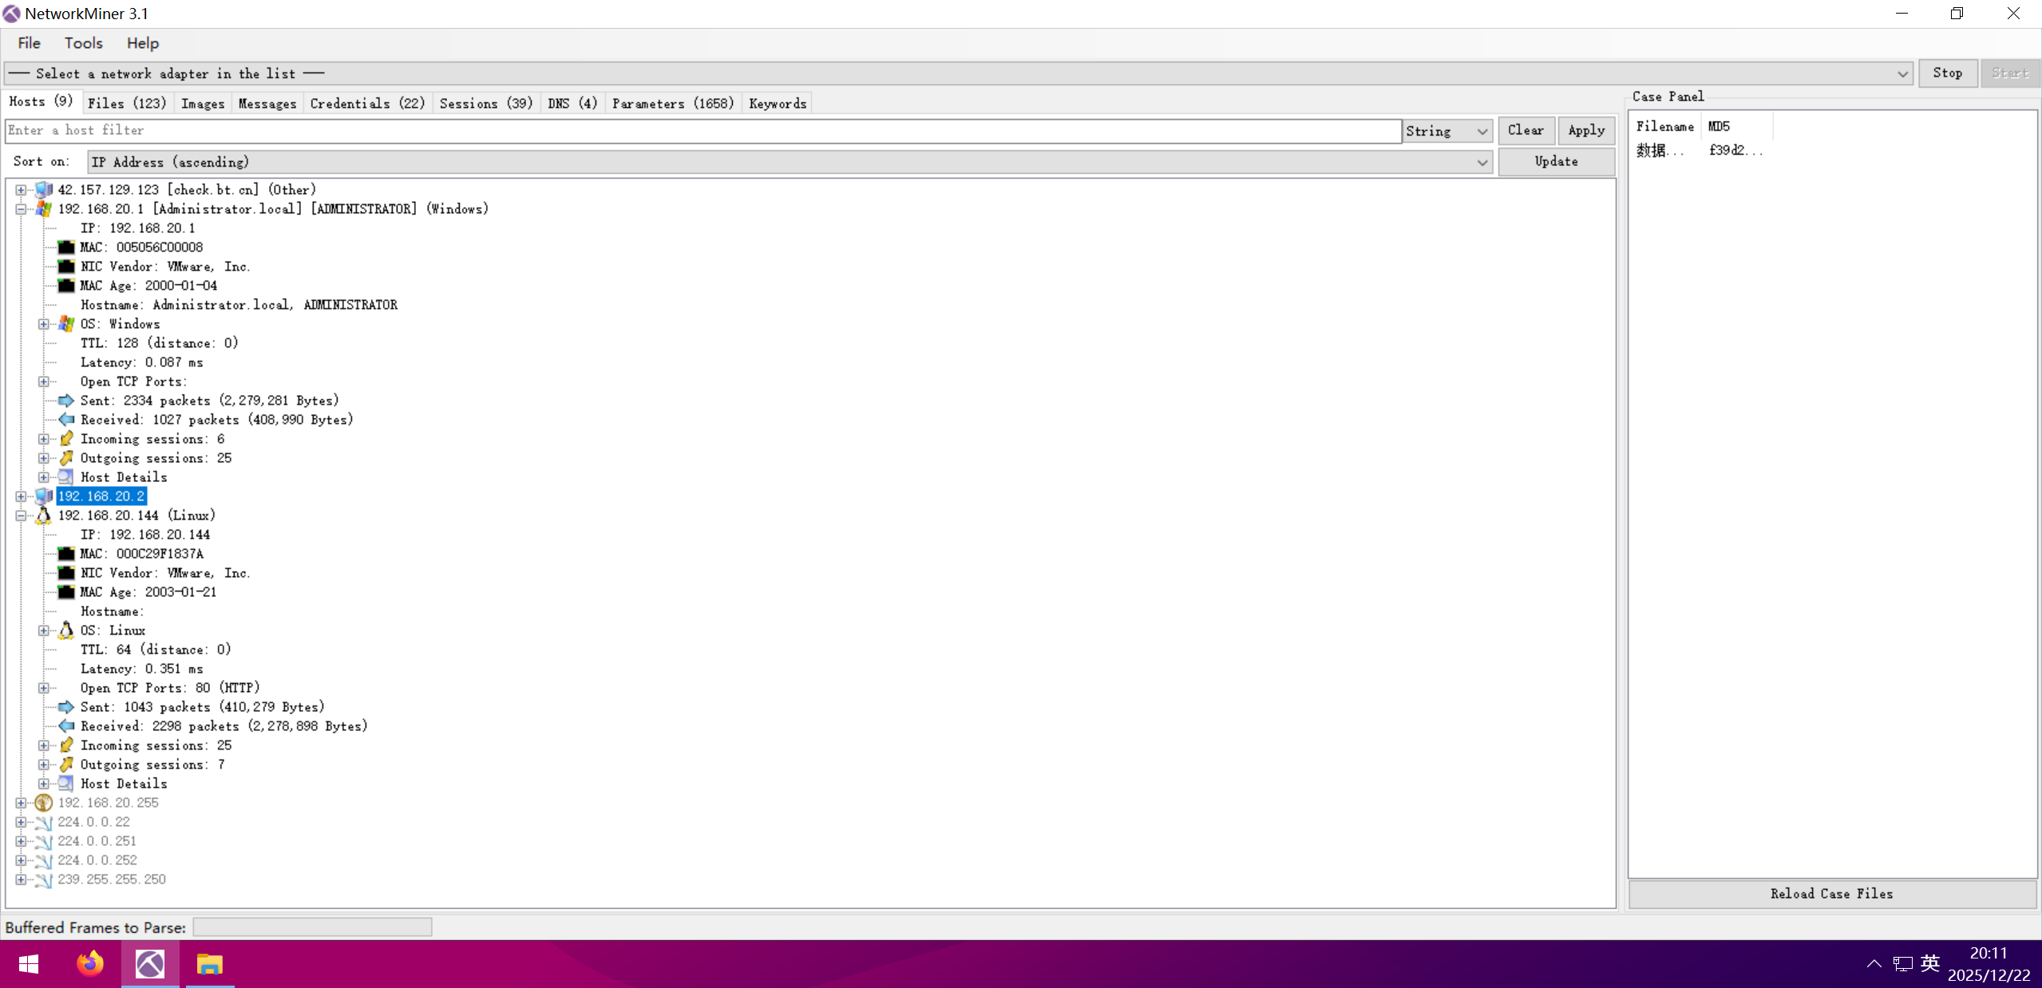Click the icon beside Incoming sessions: 6
This screenshot has height=988, width=2042.
click(66, 439)
